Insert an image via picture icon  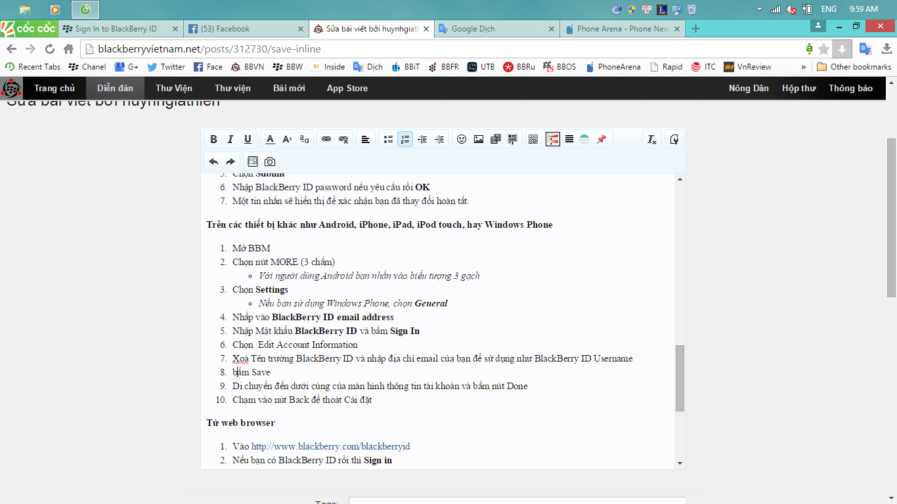pos(479,139)
